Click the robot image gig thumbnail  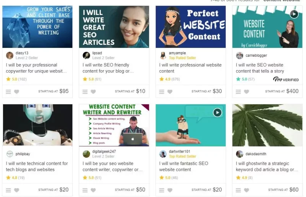37,125
